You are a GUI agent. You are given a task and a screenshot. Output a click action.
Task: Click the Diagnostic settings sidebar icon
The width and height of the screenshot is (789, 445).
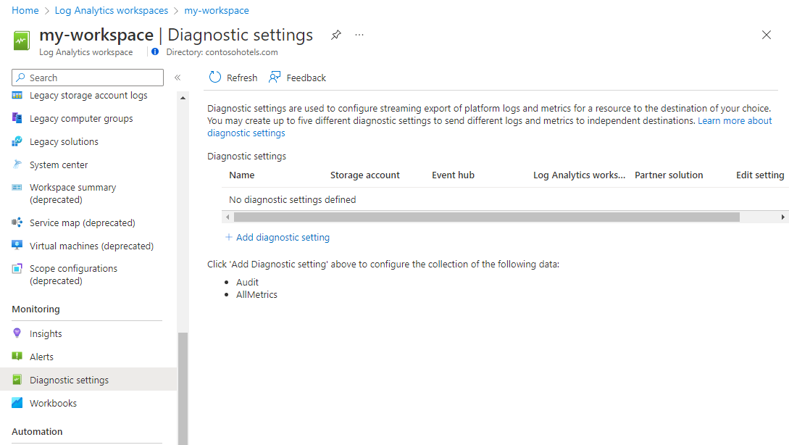point(17,380)
